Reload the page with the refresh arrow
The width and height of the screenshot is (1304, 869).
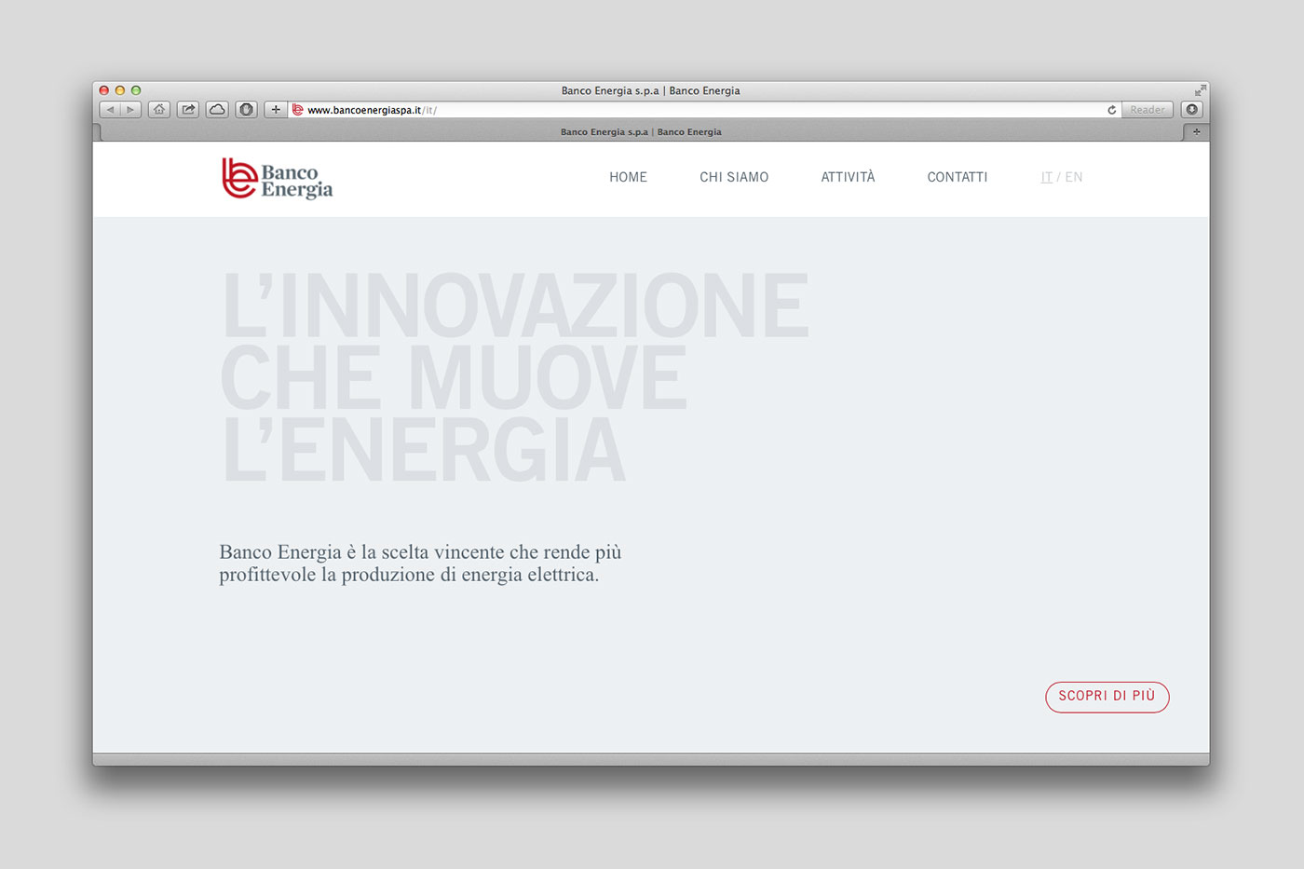1111,110
